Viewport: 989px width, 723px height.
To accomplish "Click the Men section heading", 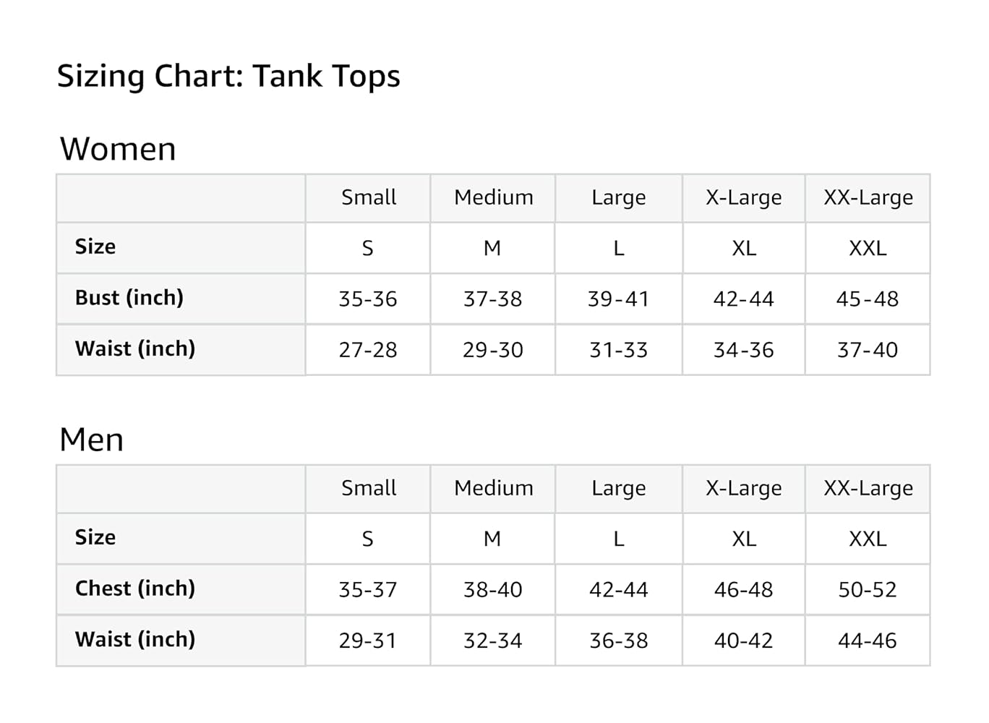I will click(x=92, y=440).
